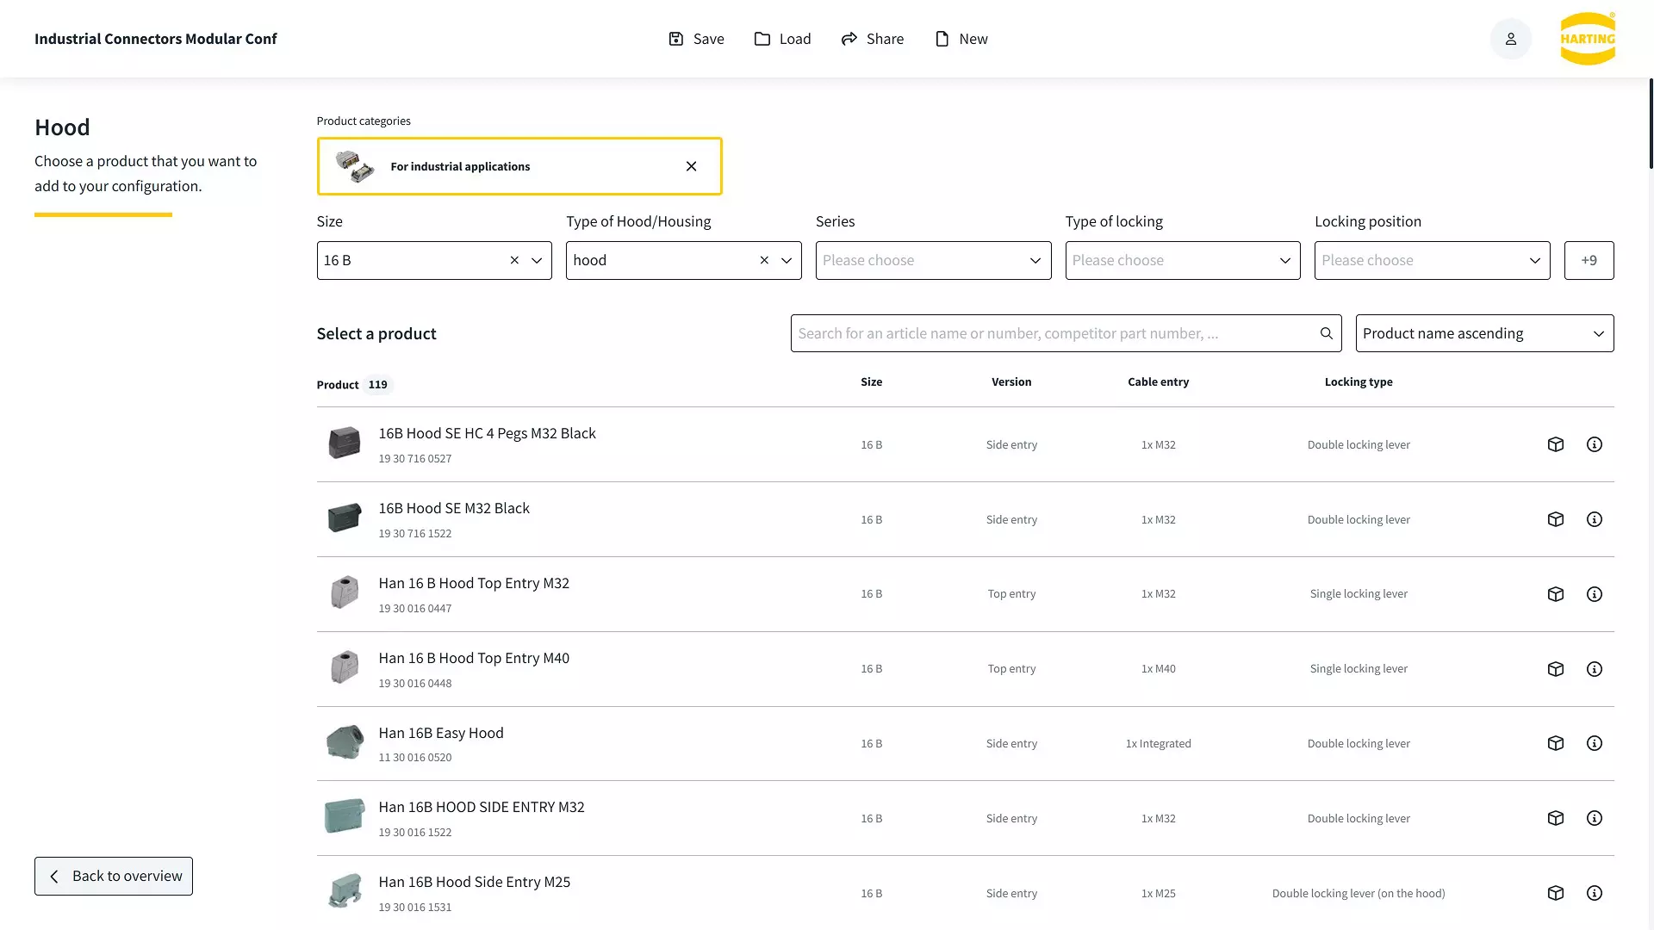Viewport: 1654px width, 930px height.
Task: View 3D model of 16B Hood SE M32 Black
Action: (1555, 519)
